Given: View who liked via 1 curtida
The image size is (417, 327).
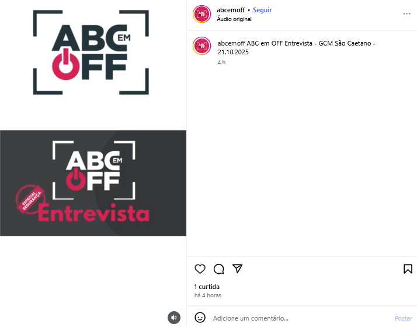Looking at the screenshot, I should 207,287.
